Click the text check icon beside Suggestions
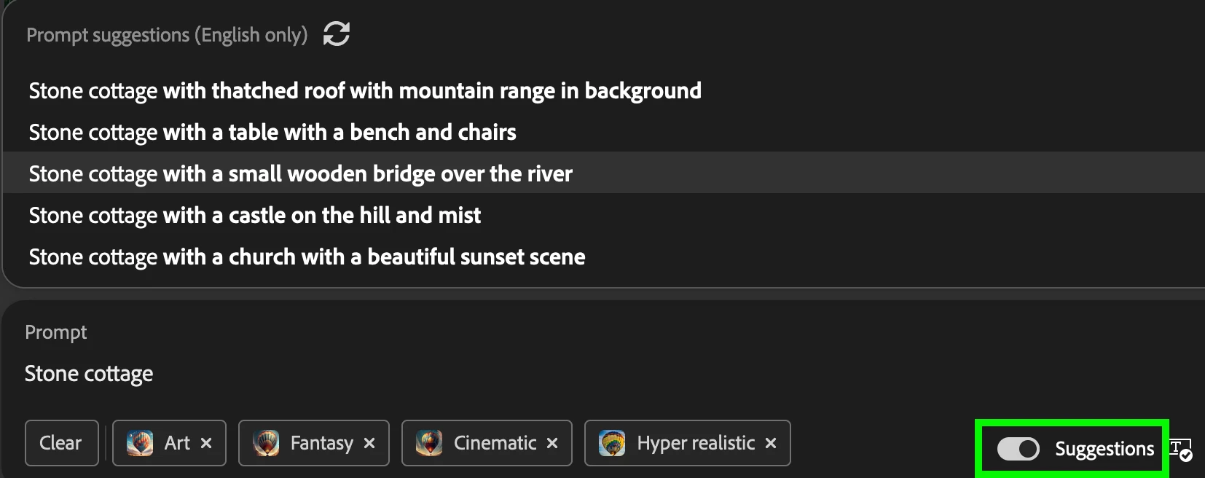This screenshot has height=478, width=1205. tap(1180, 450)
